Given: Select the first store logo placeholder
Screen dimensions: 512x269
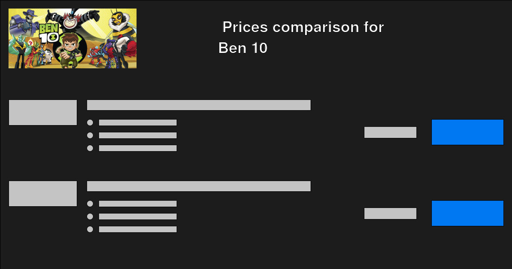Looking at the screenshot, I should point(43,112).
